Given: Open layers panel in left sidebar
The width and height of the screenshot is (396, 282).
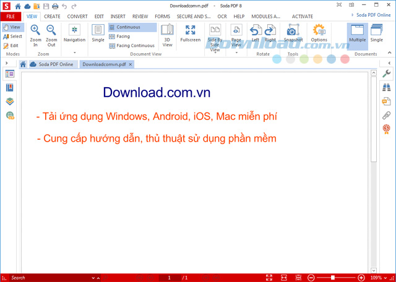Looking at the screenshot, I should (10, 101).
